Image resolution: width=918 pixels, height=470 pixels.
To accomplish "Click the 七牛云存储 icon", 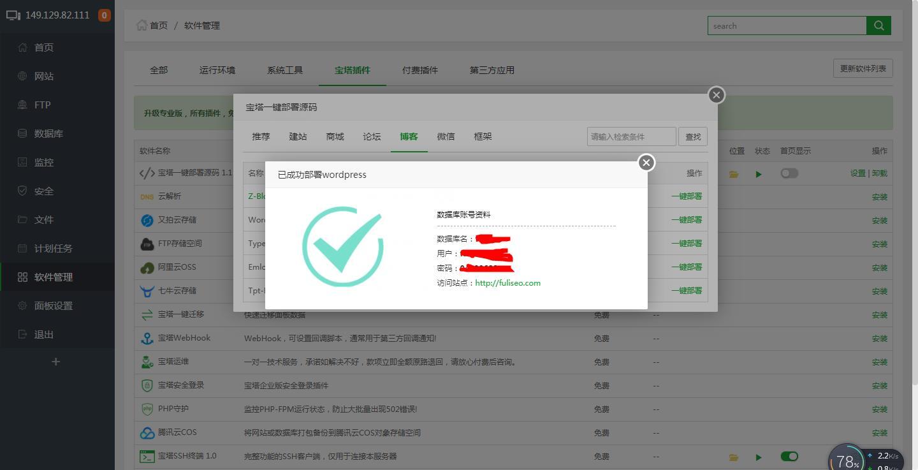I will [147, 291].
